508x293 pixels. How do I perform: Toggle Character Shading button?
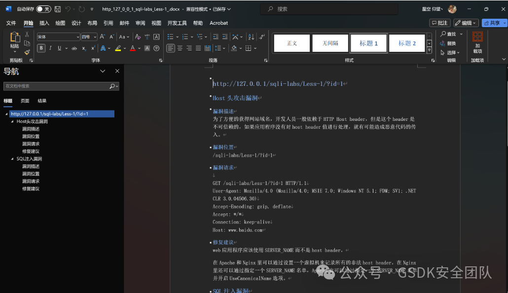(147, 48)
